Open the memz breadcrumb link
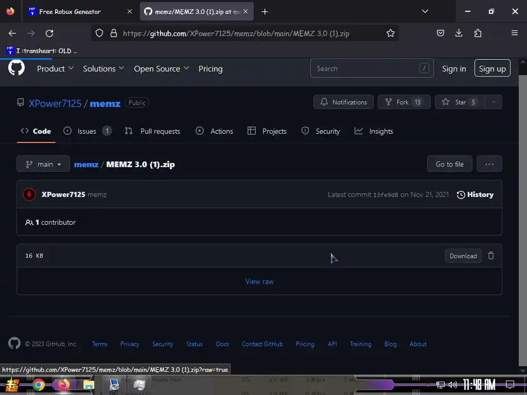The height and width of the screenshot is (395, 527). click(x=86, y=164)
